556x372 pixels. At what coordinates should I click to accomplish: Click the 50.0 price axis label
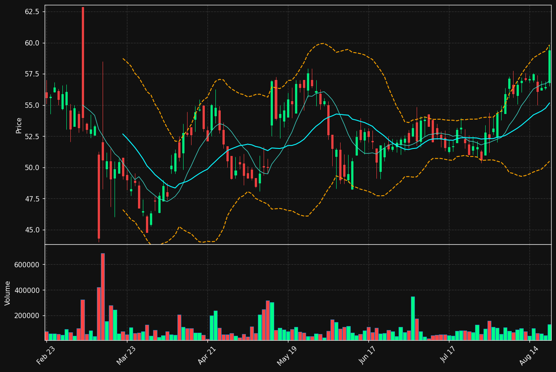[32, 167]
